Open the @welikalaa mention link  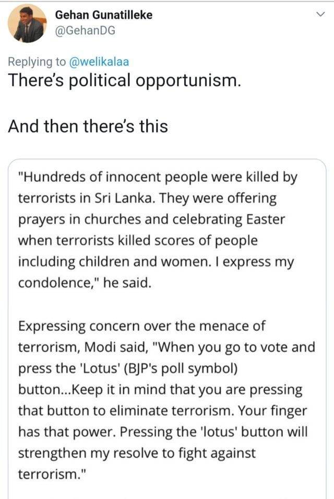99,62
